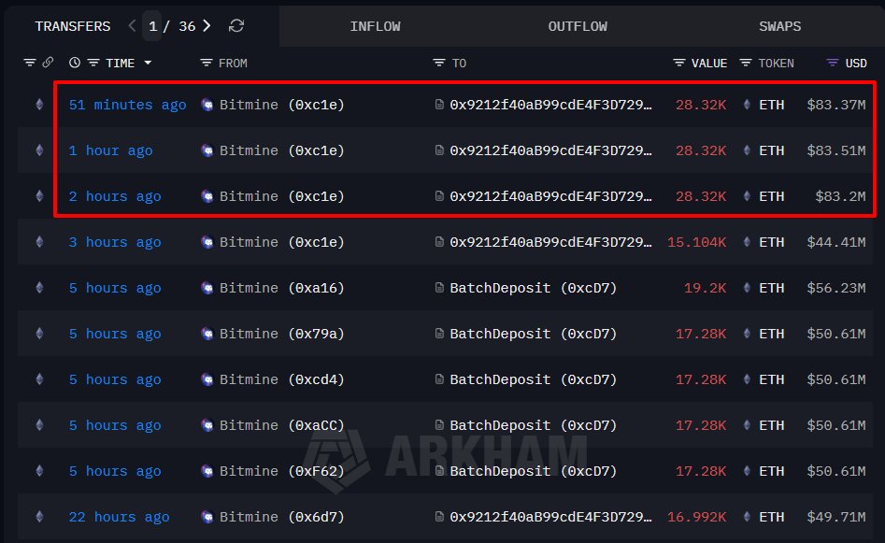Click the $44.41M USD amount
Viewport: 885px width, 543px height.
(835, 242)
